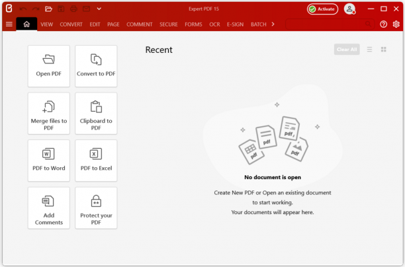Open file via folder icon in title bar

(x=48, y=9)
